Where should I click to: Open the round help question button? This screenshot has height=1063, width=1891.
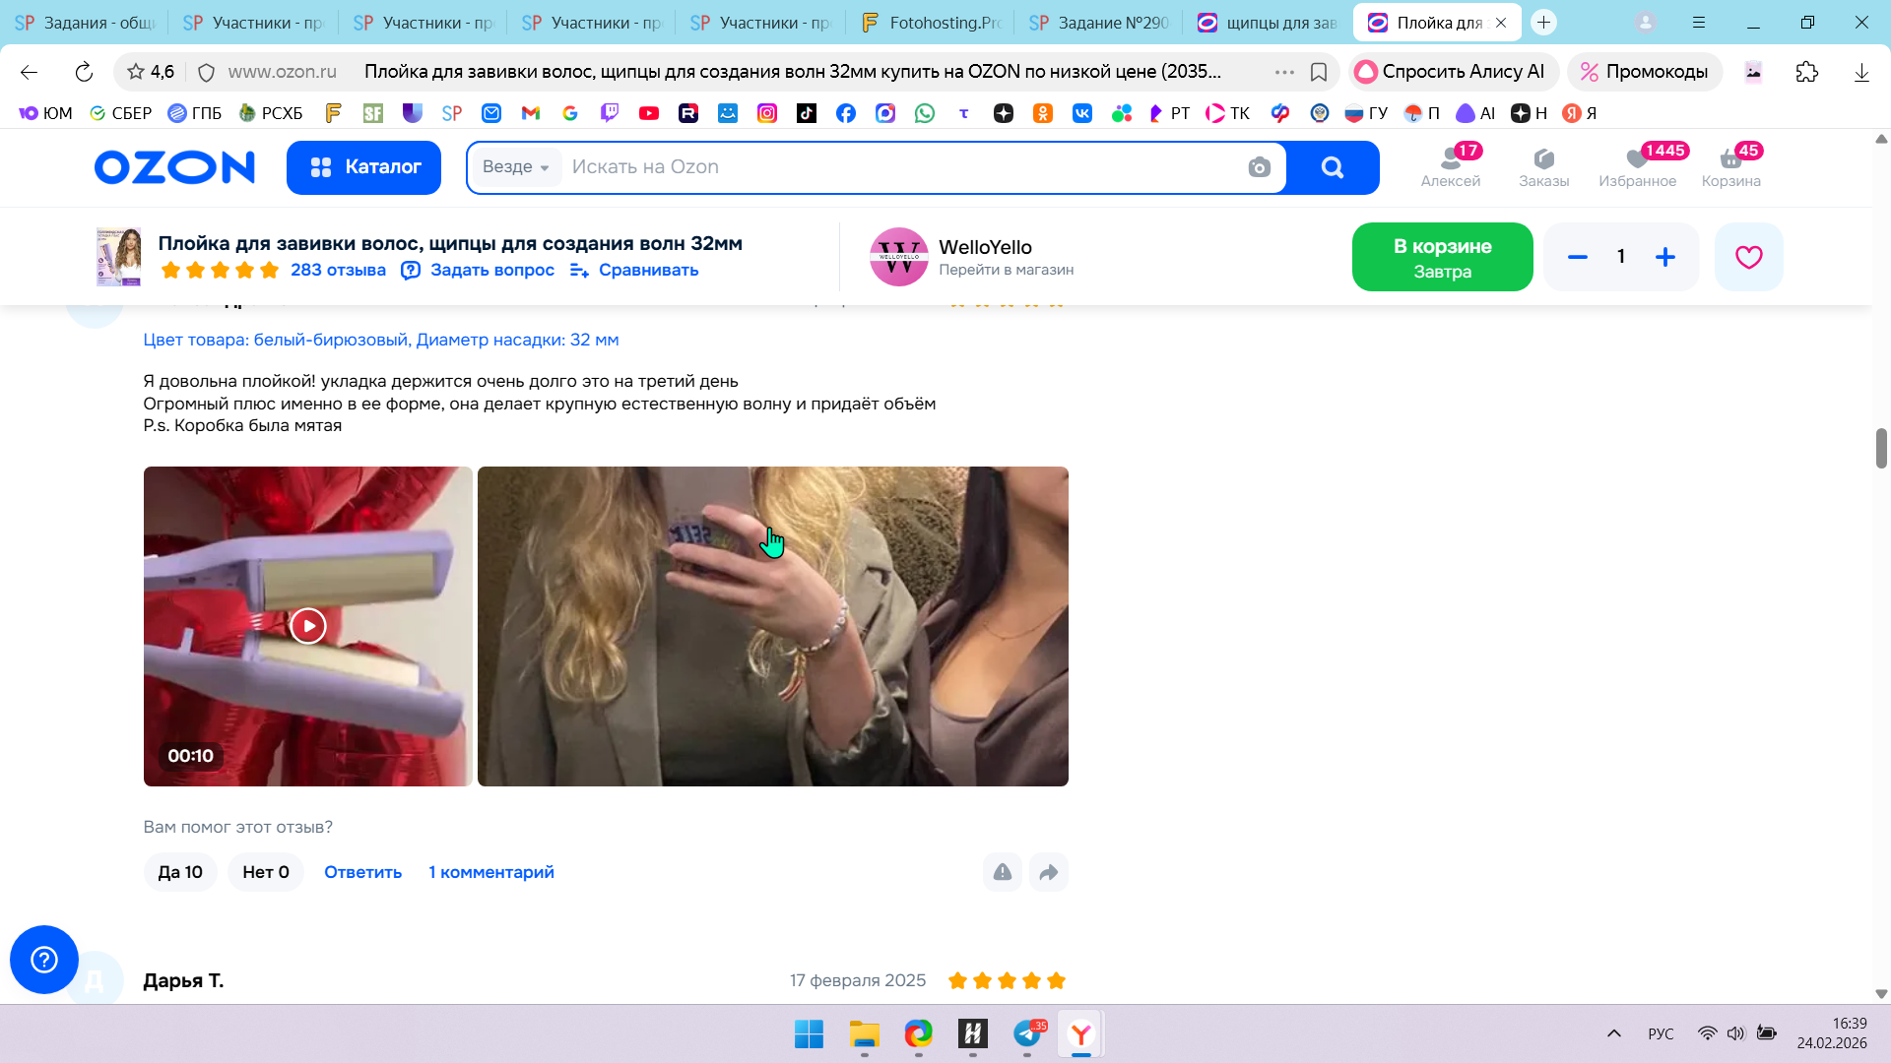(x=44, y=959)
